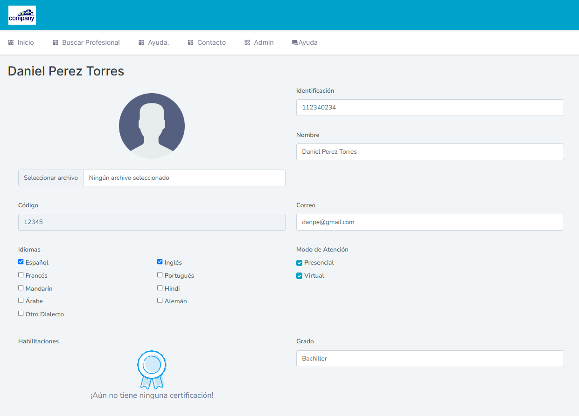Image resolution: width=579 pixels, height=416 pixels.
Task: Click the icon next to Admin
Action: tap(247, 42)
